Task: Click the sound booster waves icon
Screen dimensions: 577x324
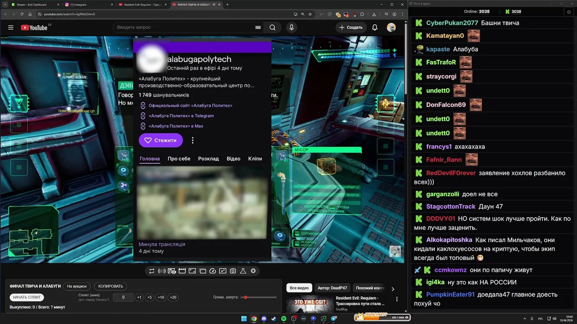Action: click(x=162, y=271)
